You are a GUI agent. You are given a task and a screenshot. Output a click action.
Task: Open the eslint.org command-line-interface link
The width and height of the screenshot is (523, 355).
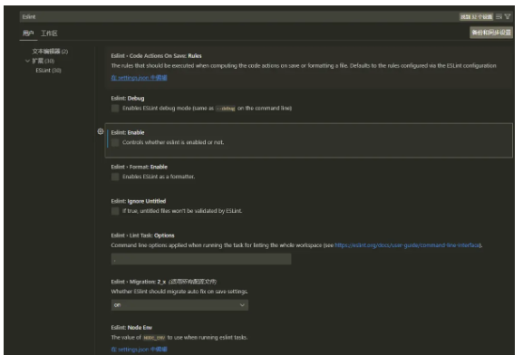coord(407,245)
